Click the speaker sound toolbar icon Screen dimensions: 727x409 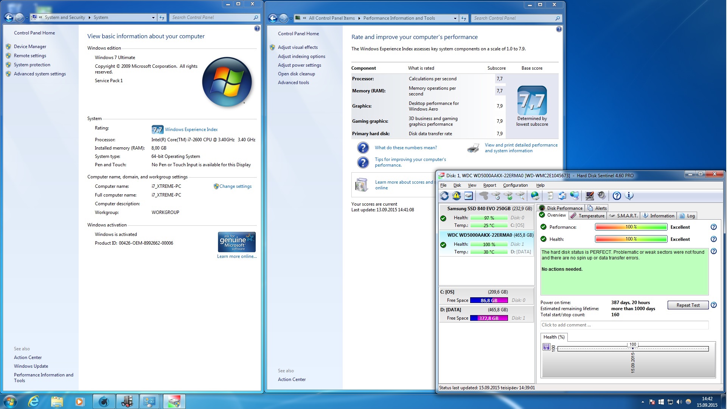point(601,196)
